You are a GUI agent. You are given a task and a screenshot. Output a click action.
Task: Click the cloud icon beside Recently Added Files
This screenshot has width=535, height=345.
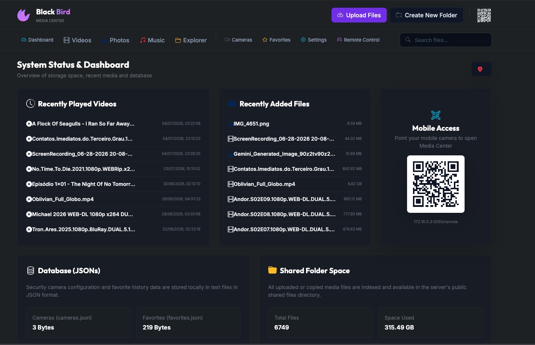tap(232, 104)
